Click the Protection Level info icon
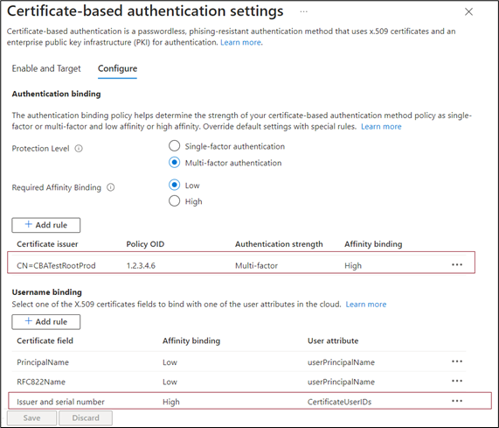The image size is (499, 428). [79, 149]
